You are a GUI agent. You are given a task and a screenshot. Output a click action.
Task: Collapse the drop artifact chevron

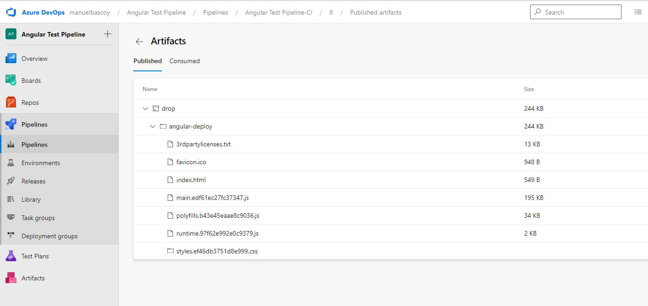(x=145, y=108)
